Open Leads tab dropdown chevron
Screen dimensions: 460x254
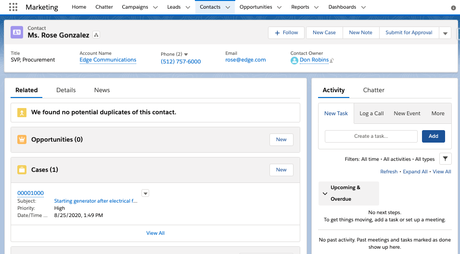coord(188,7)
